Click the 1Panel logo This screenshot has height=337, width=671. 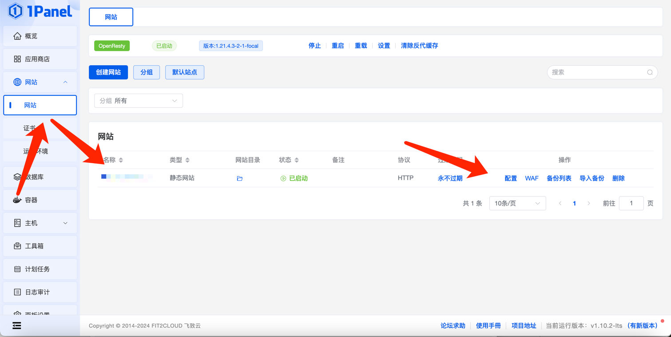coord(40,11)
